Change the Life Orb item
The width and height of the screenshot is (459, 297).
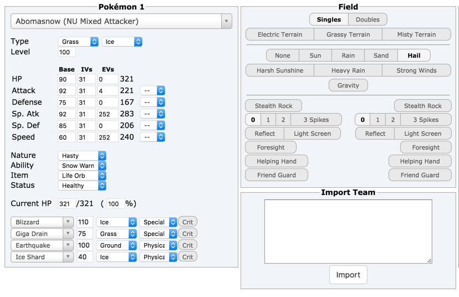pyautogui.click(x=82, y=176)
